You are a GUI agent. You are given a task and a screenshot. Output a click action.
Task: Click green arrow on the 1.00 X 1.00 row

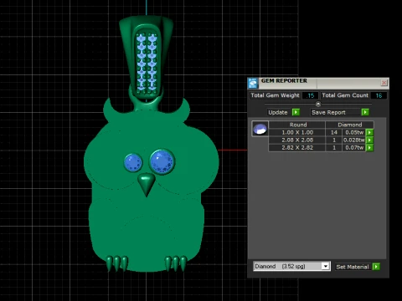[369, 132]
